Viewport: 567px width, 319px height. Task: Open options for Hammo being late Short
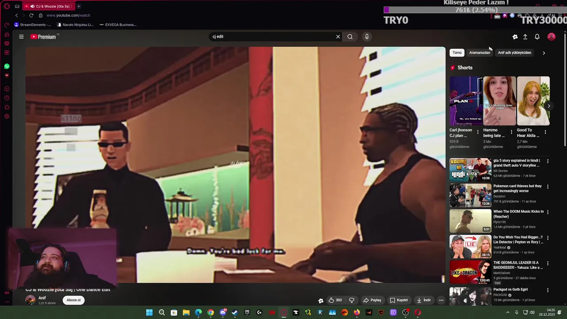(511, 132)
